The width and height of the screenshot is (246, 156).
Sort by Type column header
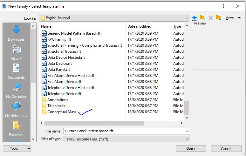pos(177,26)
